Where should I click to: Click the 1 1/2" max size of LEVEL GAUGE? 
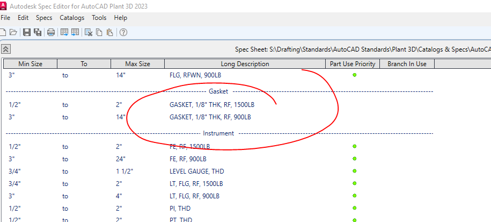point(124,171)
